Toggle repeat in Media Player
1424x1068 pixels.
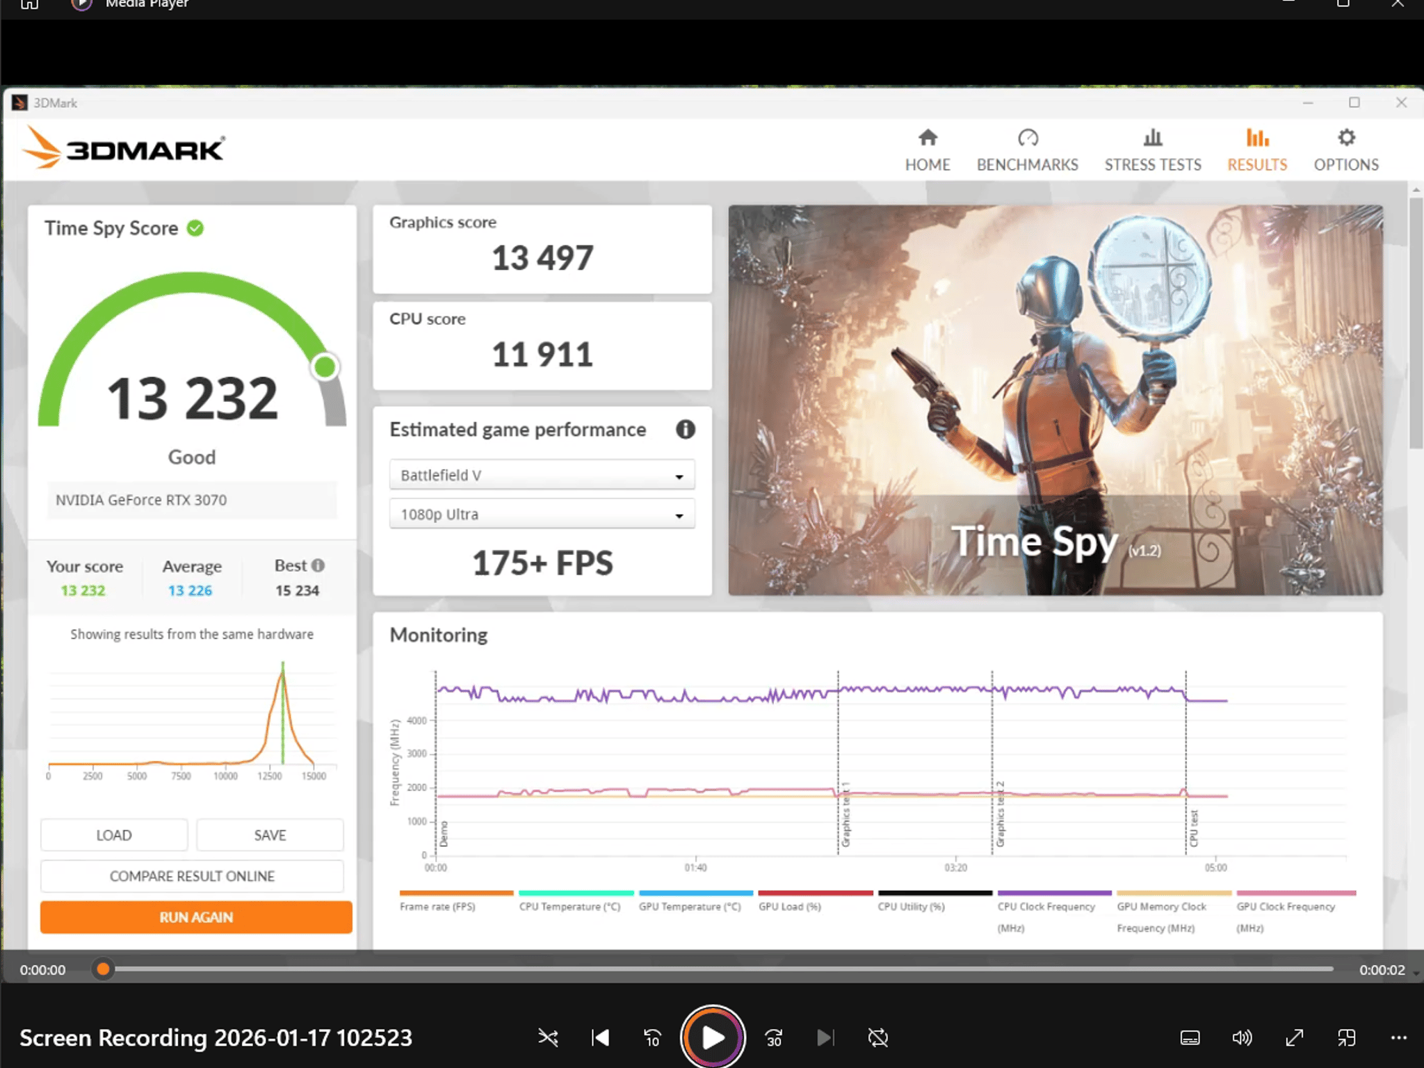click(x=878, y=1038)
